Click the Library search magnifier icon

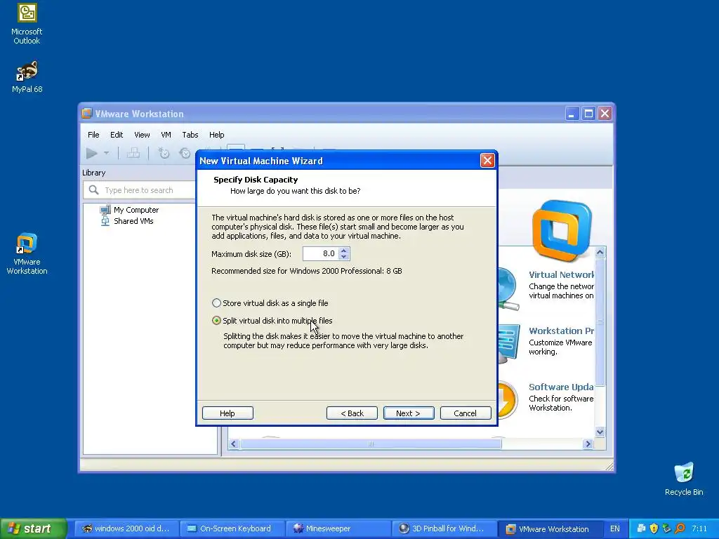point(93,189)
